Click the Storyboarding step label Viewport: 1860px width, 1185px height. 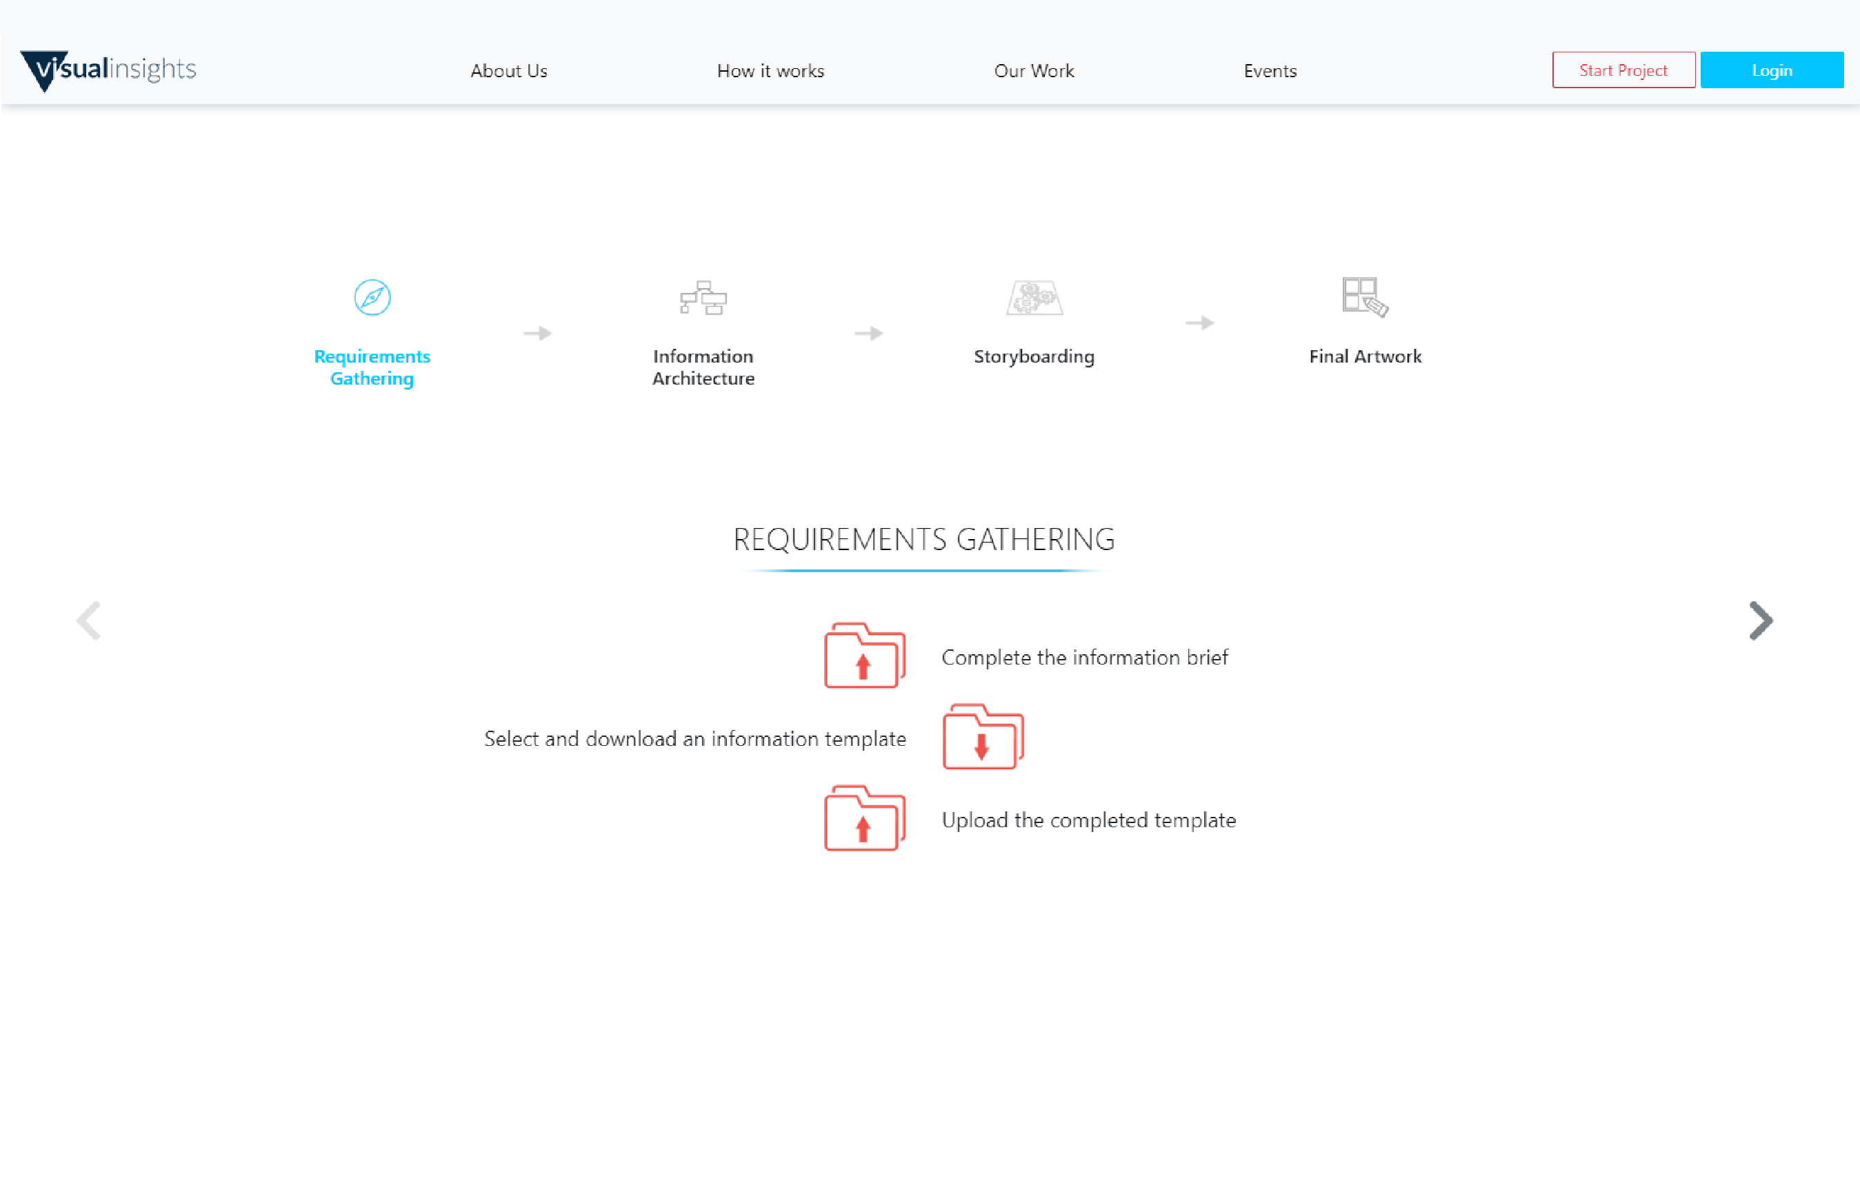coord(1034,356)
